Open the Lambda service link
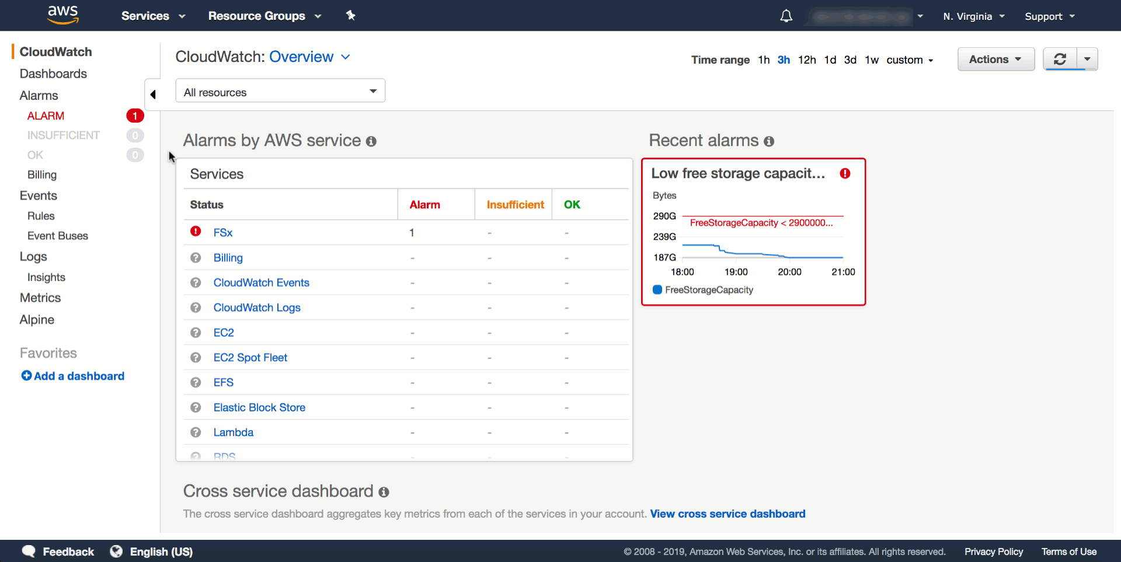 (x=234, y=432)
